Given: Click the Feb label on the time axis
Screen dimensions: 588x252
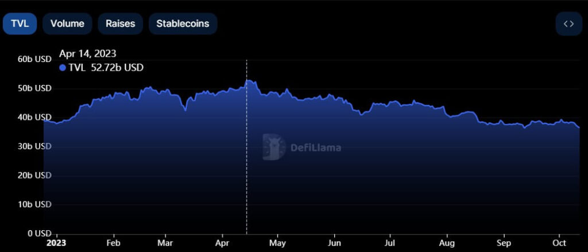Looking at the screenshot, I should coord(113,243).
